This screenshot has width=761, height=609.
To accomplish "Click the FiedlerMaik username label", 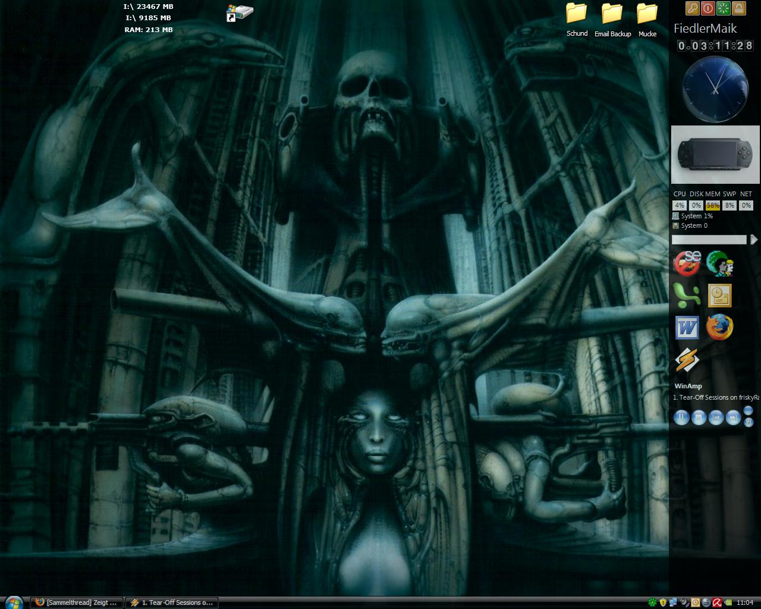I will click(x=705, y=29).
